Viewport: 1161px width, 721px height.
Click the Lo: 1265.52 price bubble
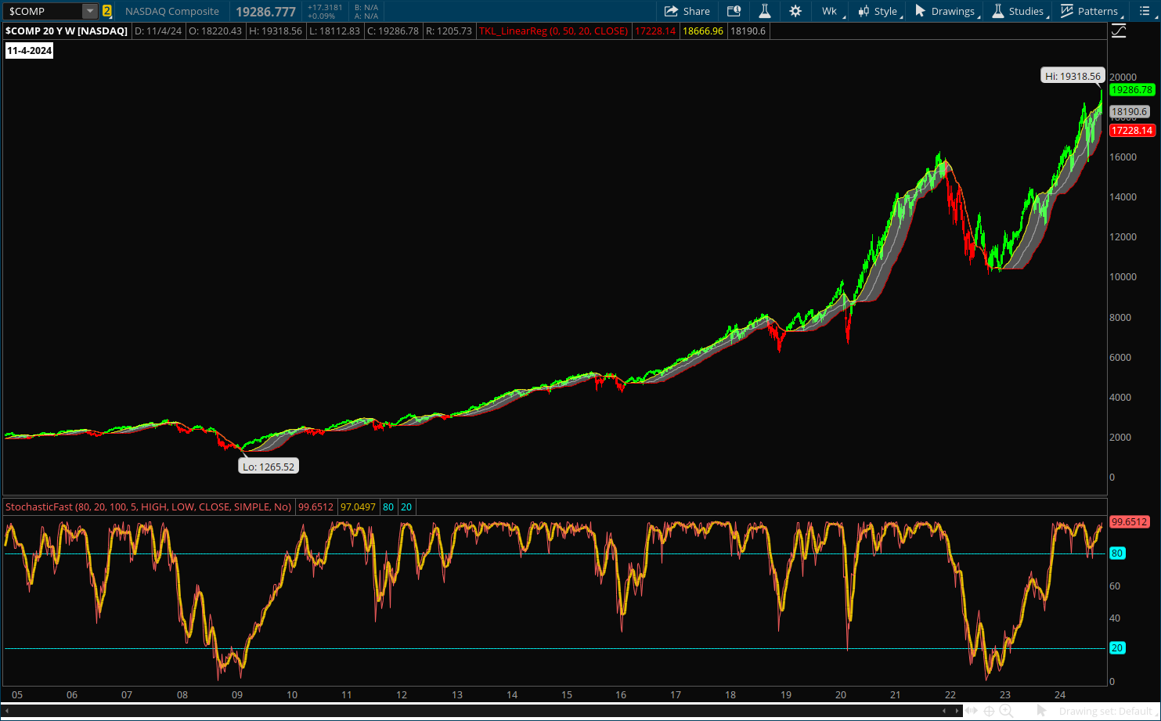pos(269,467)
